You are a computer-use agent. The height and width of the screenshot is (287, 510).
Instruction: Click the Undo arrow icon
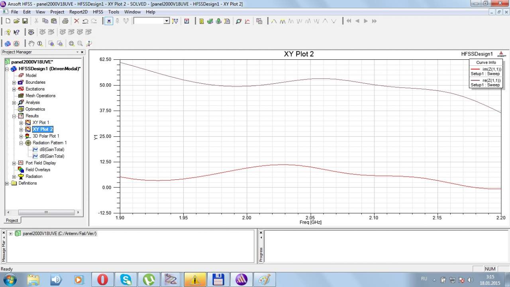point(85,21)
